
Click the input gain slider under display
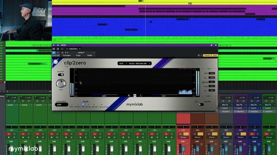click(x=105, y=95)
